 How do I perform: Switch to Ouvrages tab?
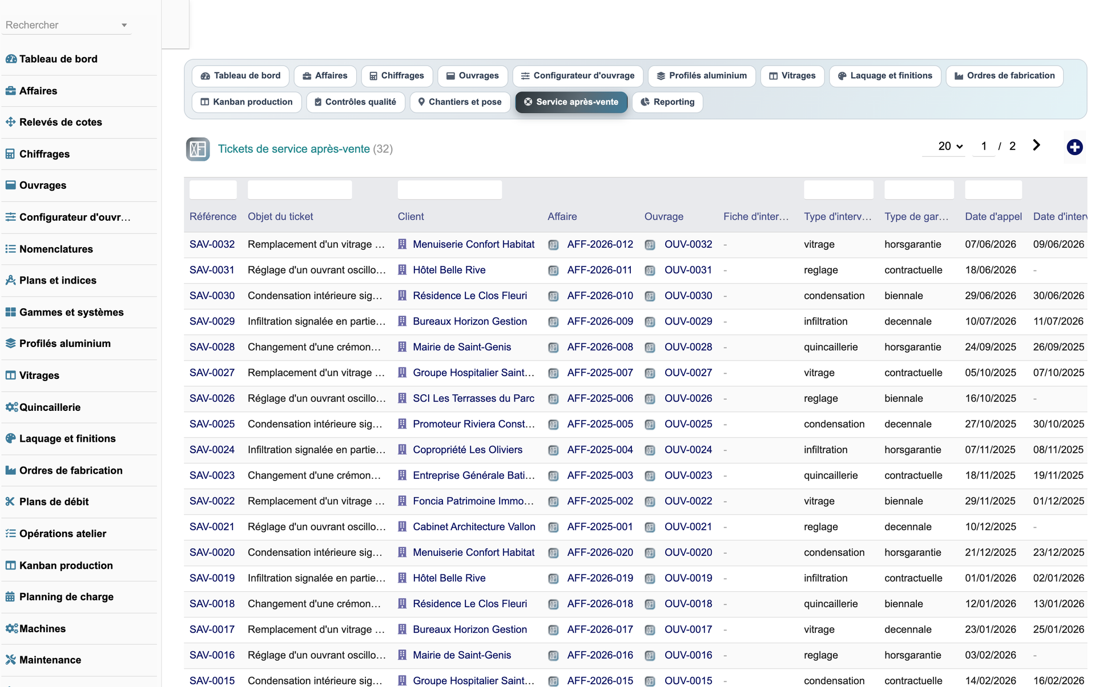click(x=473, y=76)
